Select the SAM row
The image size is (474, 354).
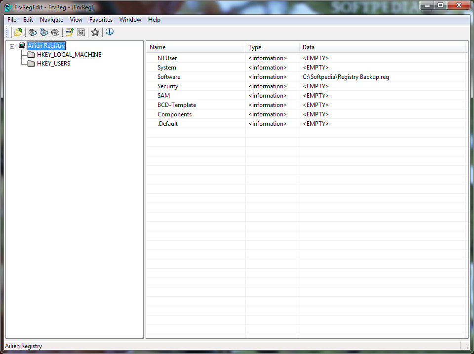(306, 95)
